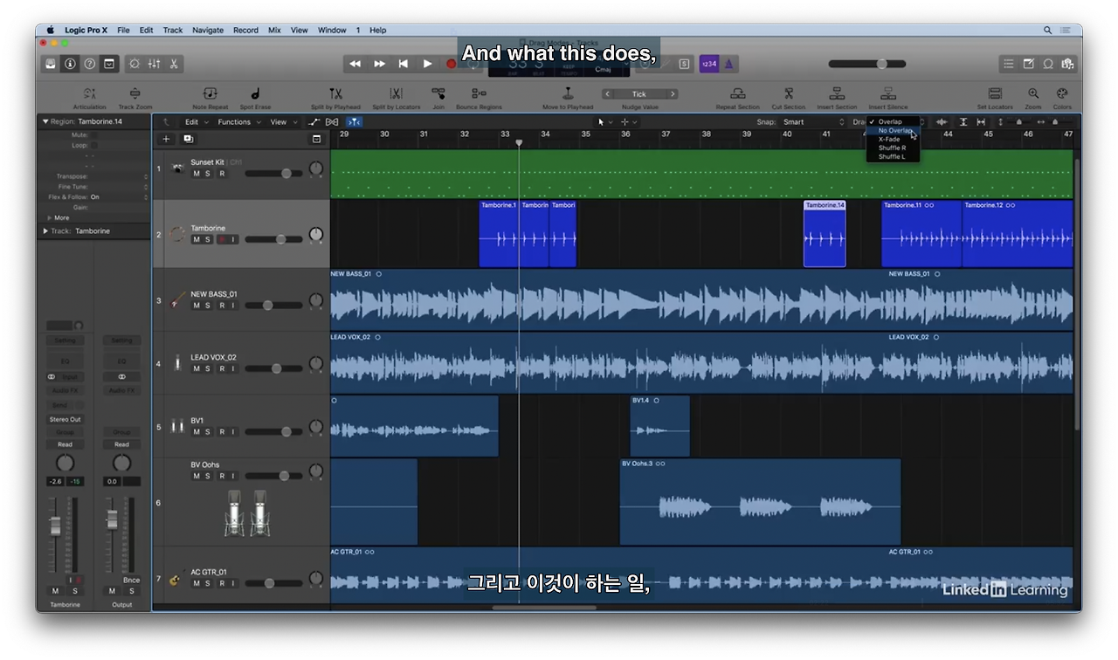Adjust the Sunset Kit track volume slider
1118x660 pixels.
coord(273,174)
